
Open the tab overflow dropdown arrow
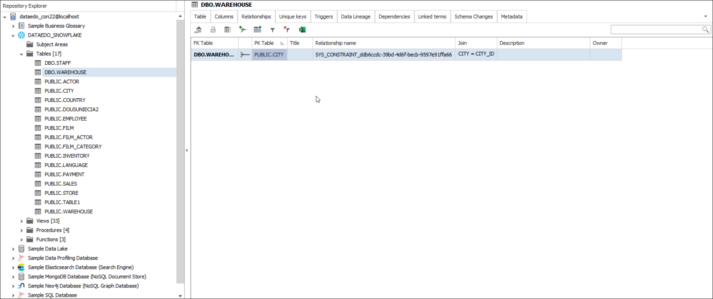coord(705,16)
